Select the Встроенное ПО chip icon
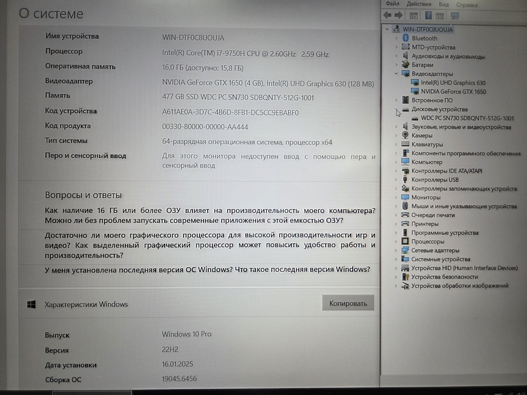The width and height of the screenshot is (527, 395). [405, 100]
